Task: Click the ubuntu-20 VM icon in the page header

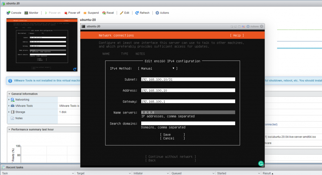Action: [3, 3]
